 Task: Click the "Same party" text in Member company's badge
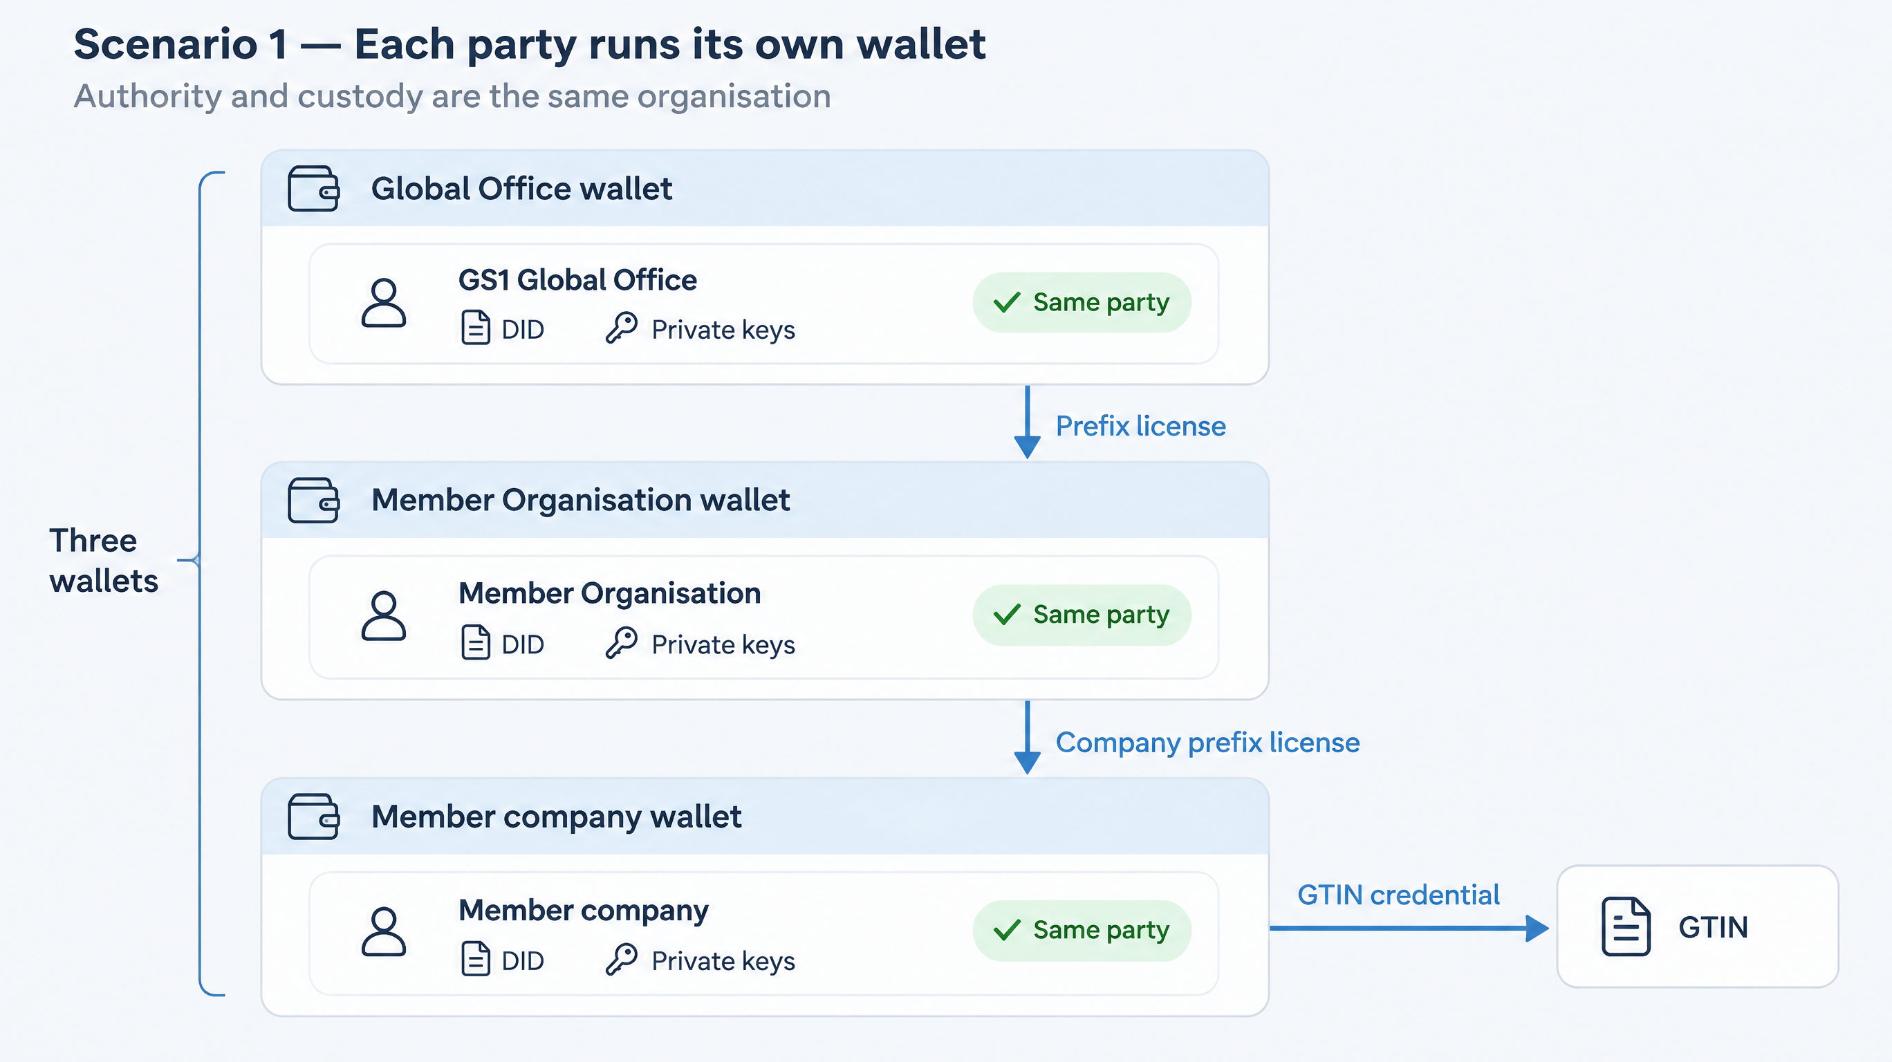(x=1101, y=931)
